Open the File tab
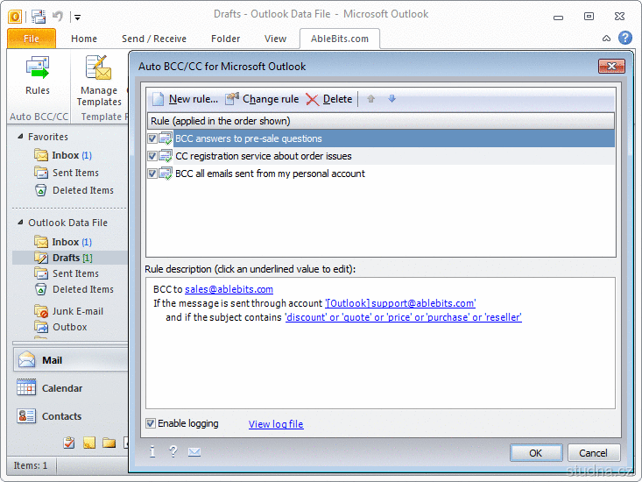Screen dimensions: 642x482 [32, 39]
